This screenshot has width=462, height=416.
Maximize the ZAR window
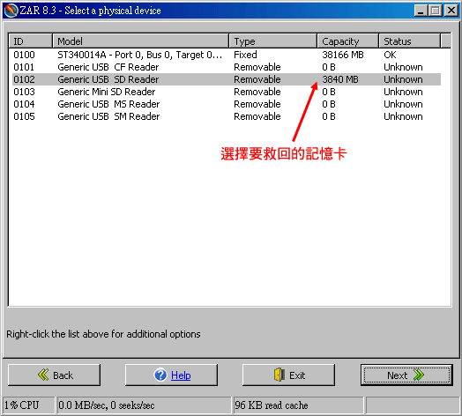point(436,11)
